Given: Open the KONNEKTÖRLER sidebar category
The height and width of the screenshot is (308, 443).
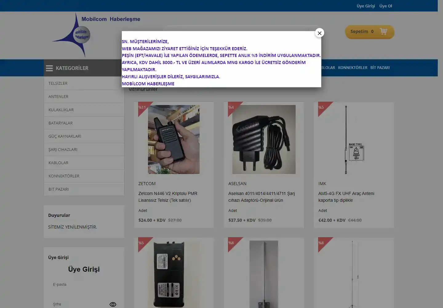Looking at the screenshot, I should click(84, 176).
